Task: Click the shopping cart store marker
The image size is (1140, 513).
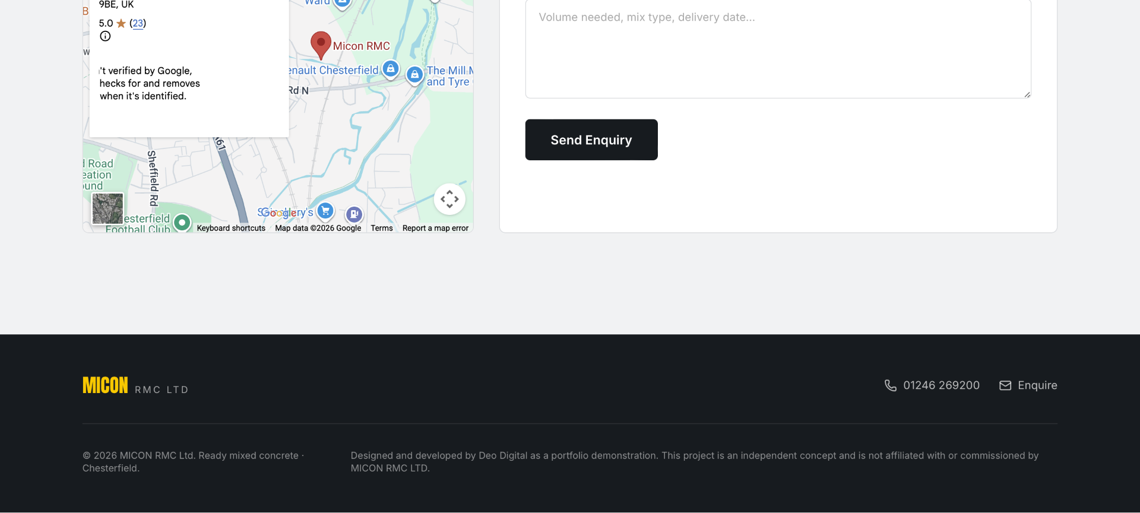Action: (x=325, y=211)
